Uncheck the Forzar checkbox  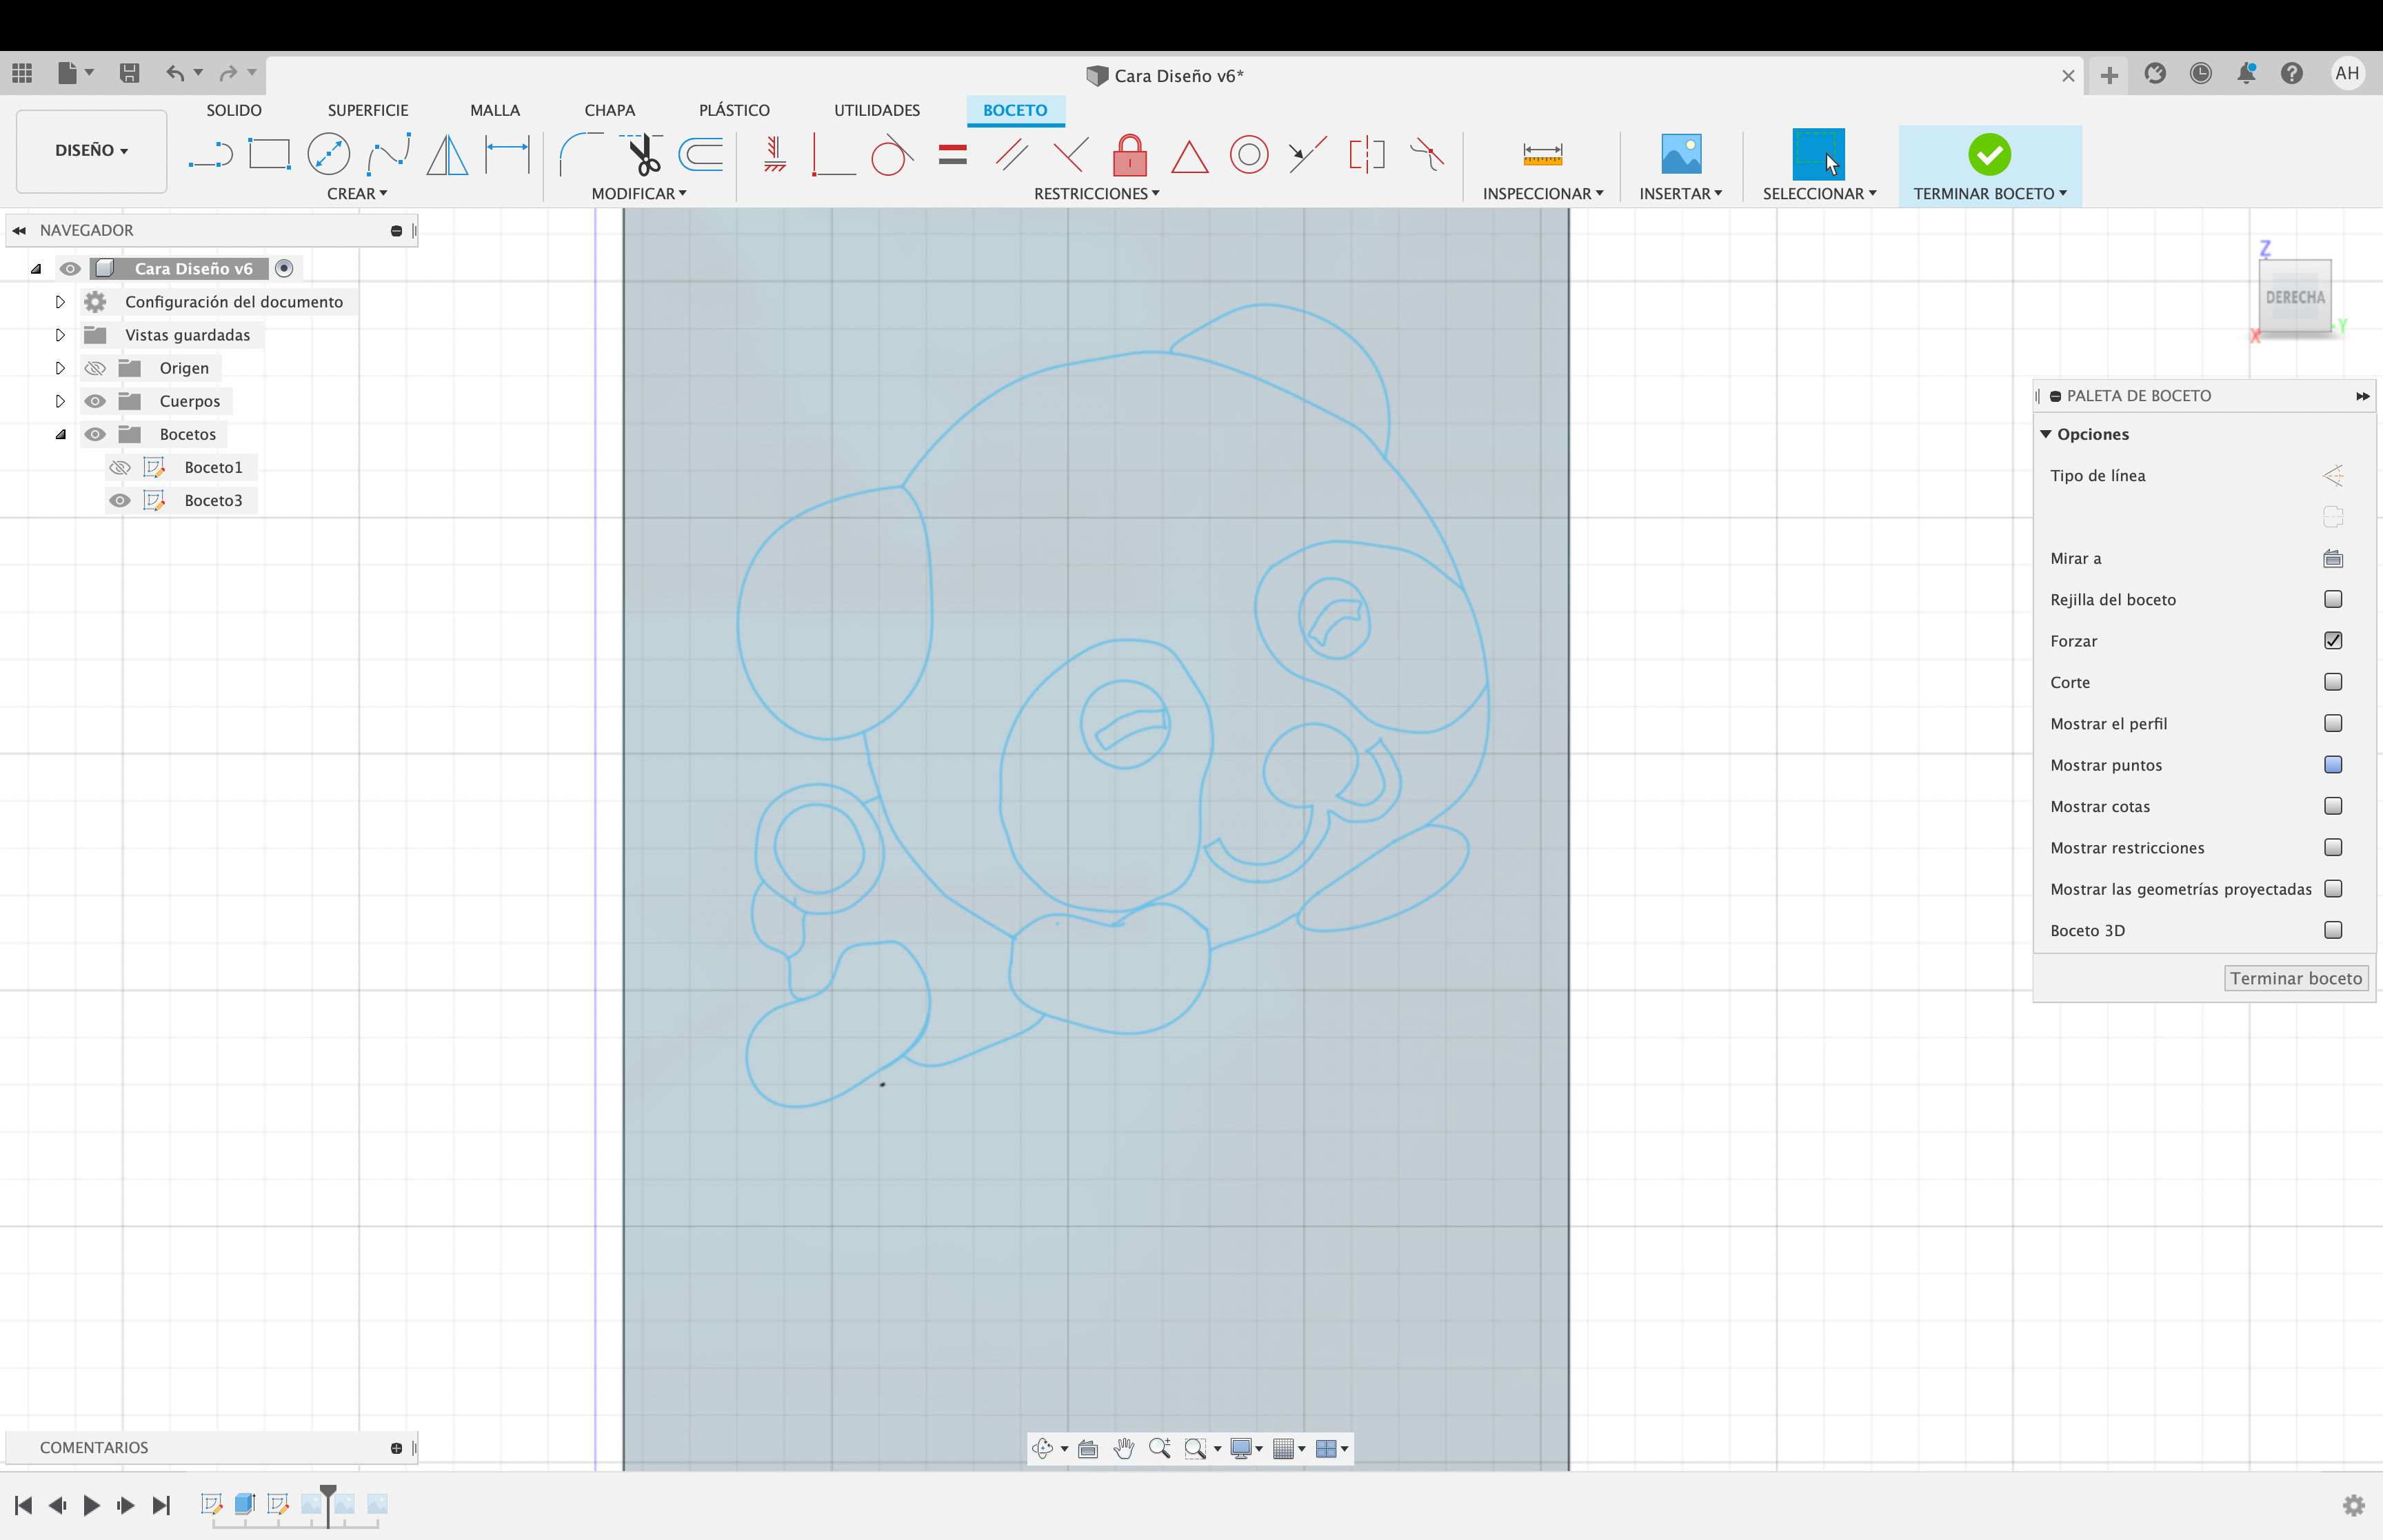[2333, 640]
